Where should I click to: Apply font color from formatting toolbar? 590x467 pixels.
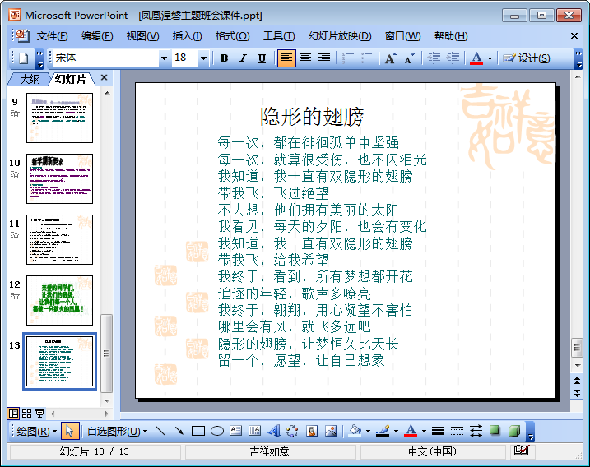tap(476, 58)
